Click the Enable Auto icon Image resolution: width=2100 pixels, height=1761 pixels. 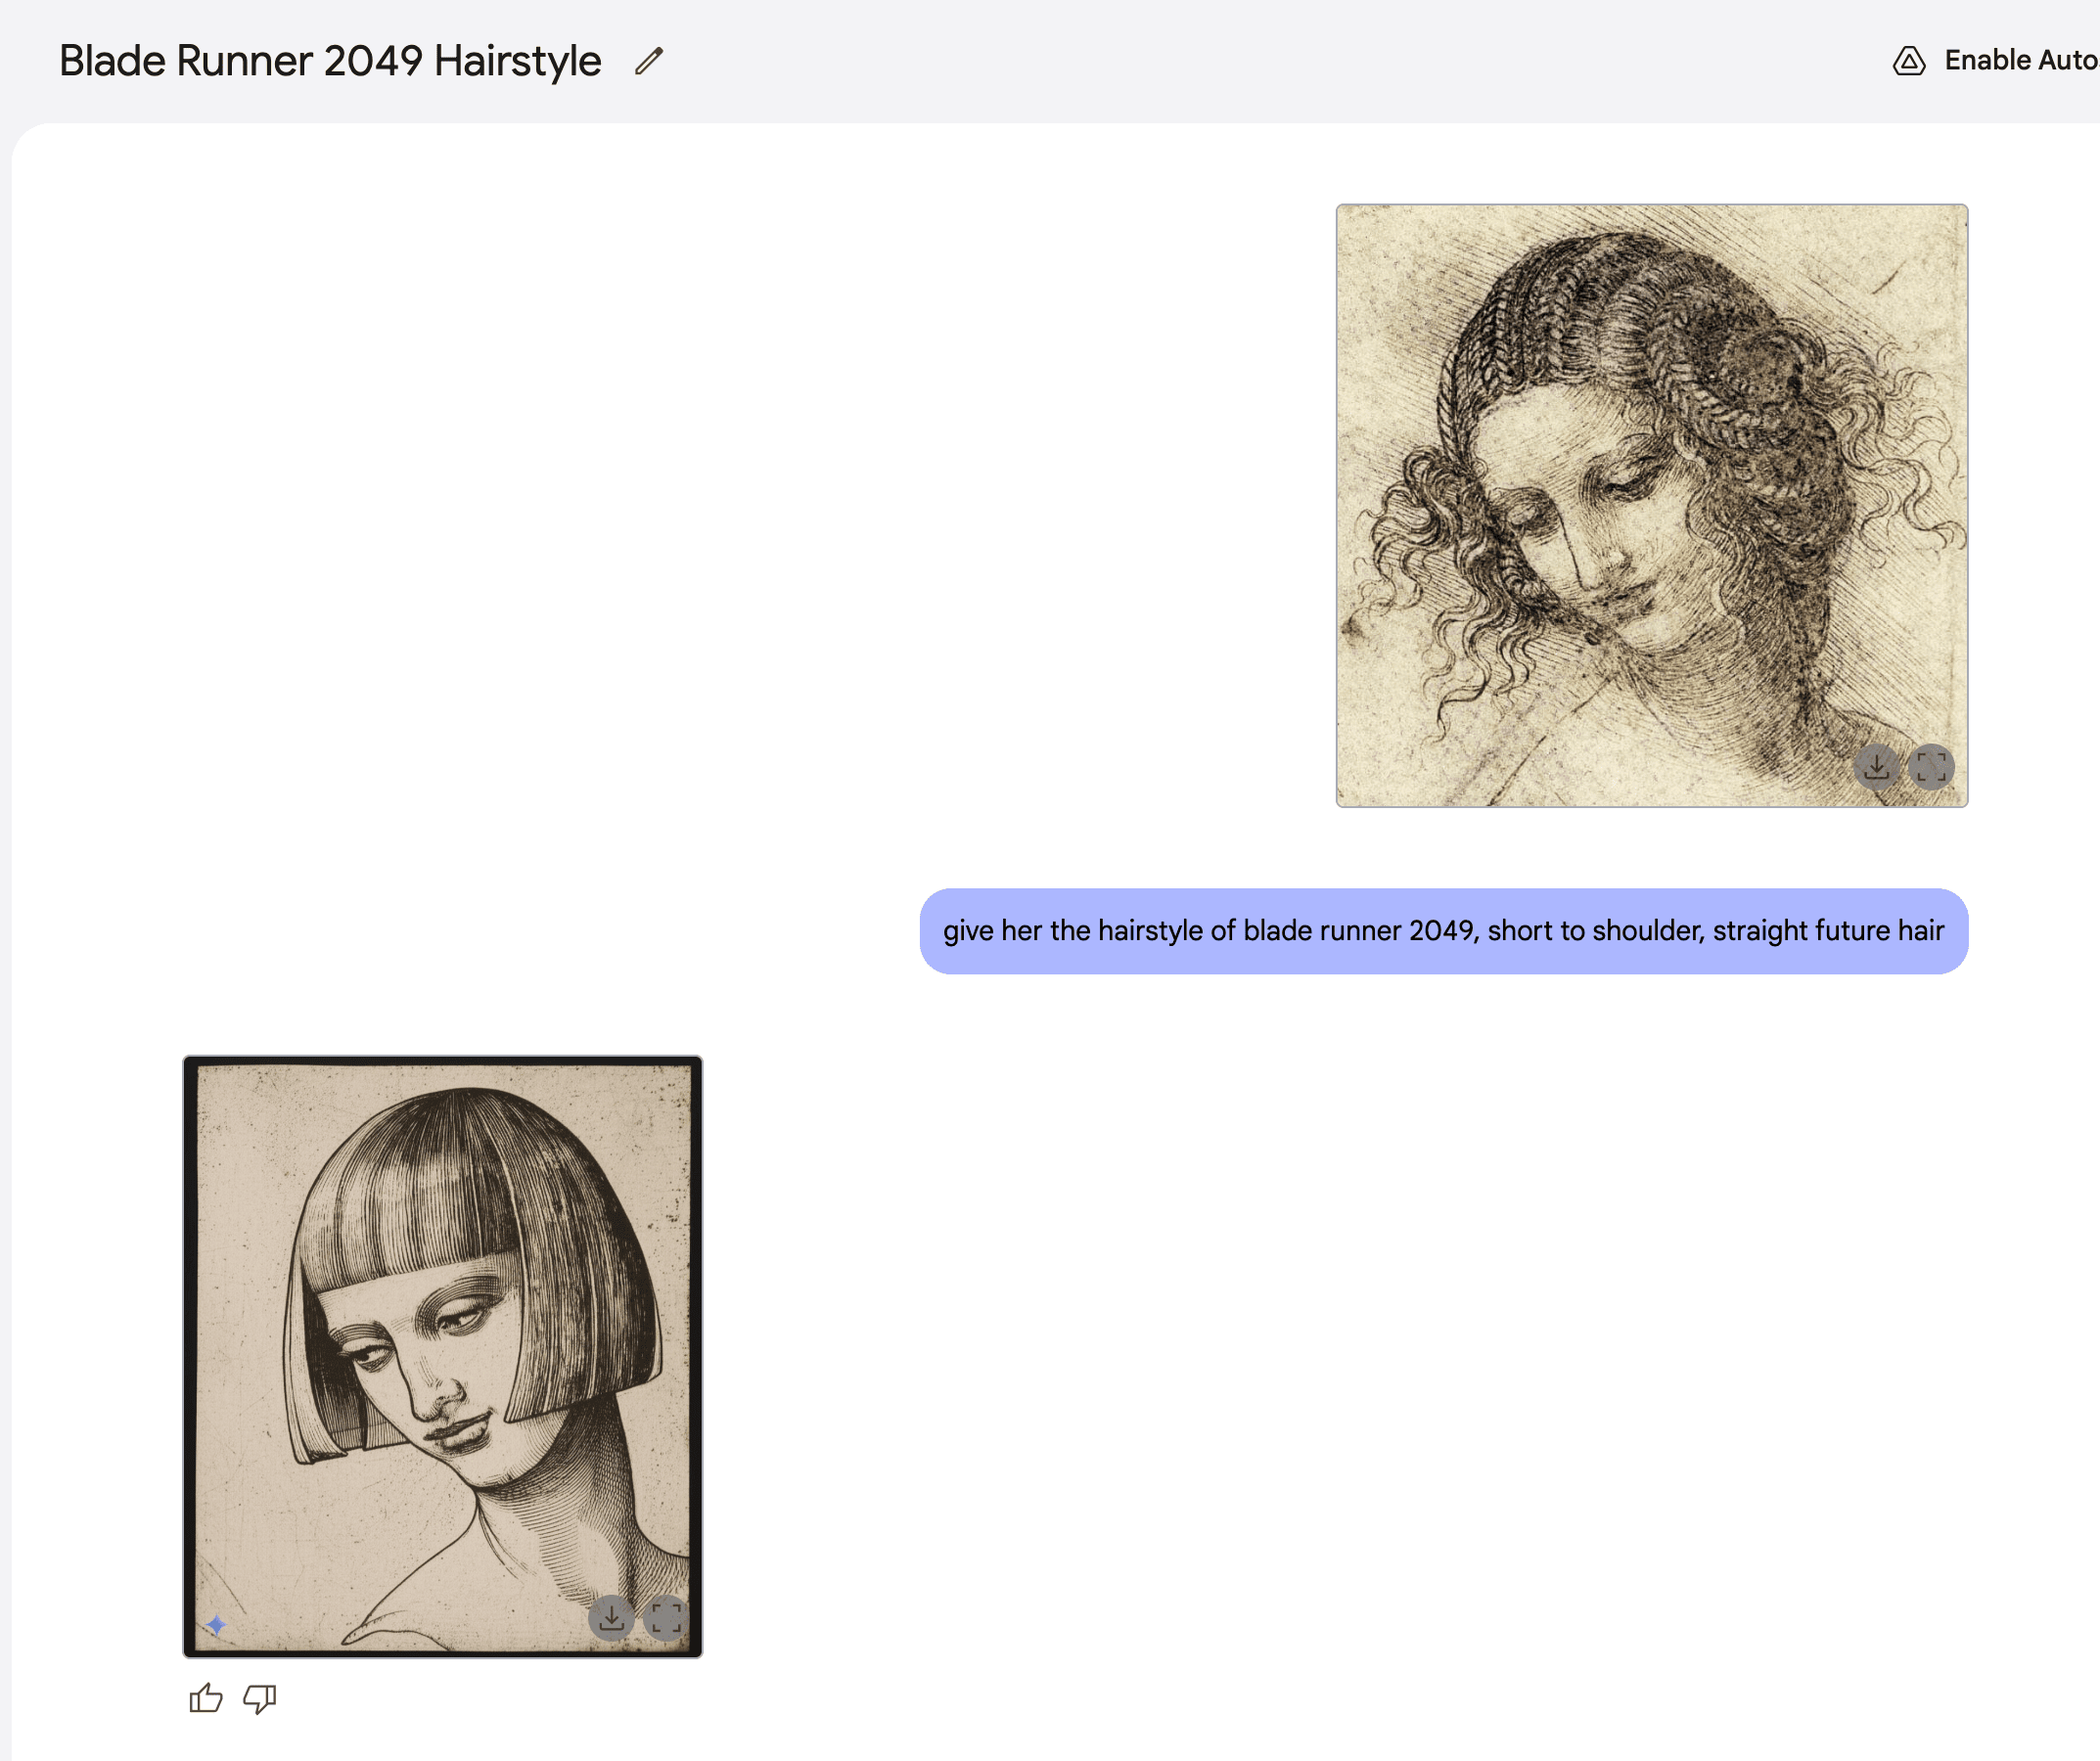pyautogui.click(x=1909, y=61)
